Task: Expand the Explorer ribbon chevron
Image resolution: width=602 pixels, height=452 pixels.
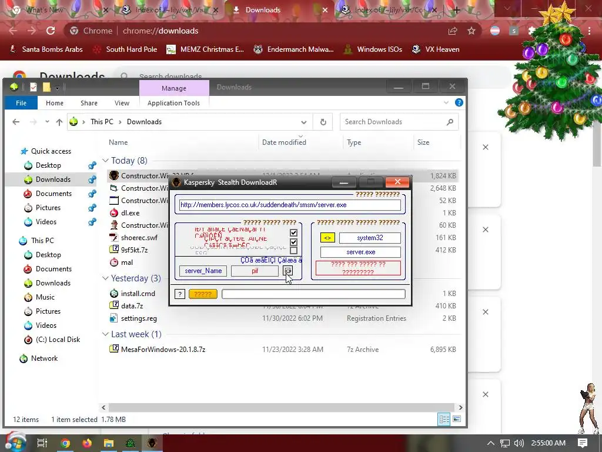Action: click(446, 102)
